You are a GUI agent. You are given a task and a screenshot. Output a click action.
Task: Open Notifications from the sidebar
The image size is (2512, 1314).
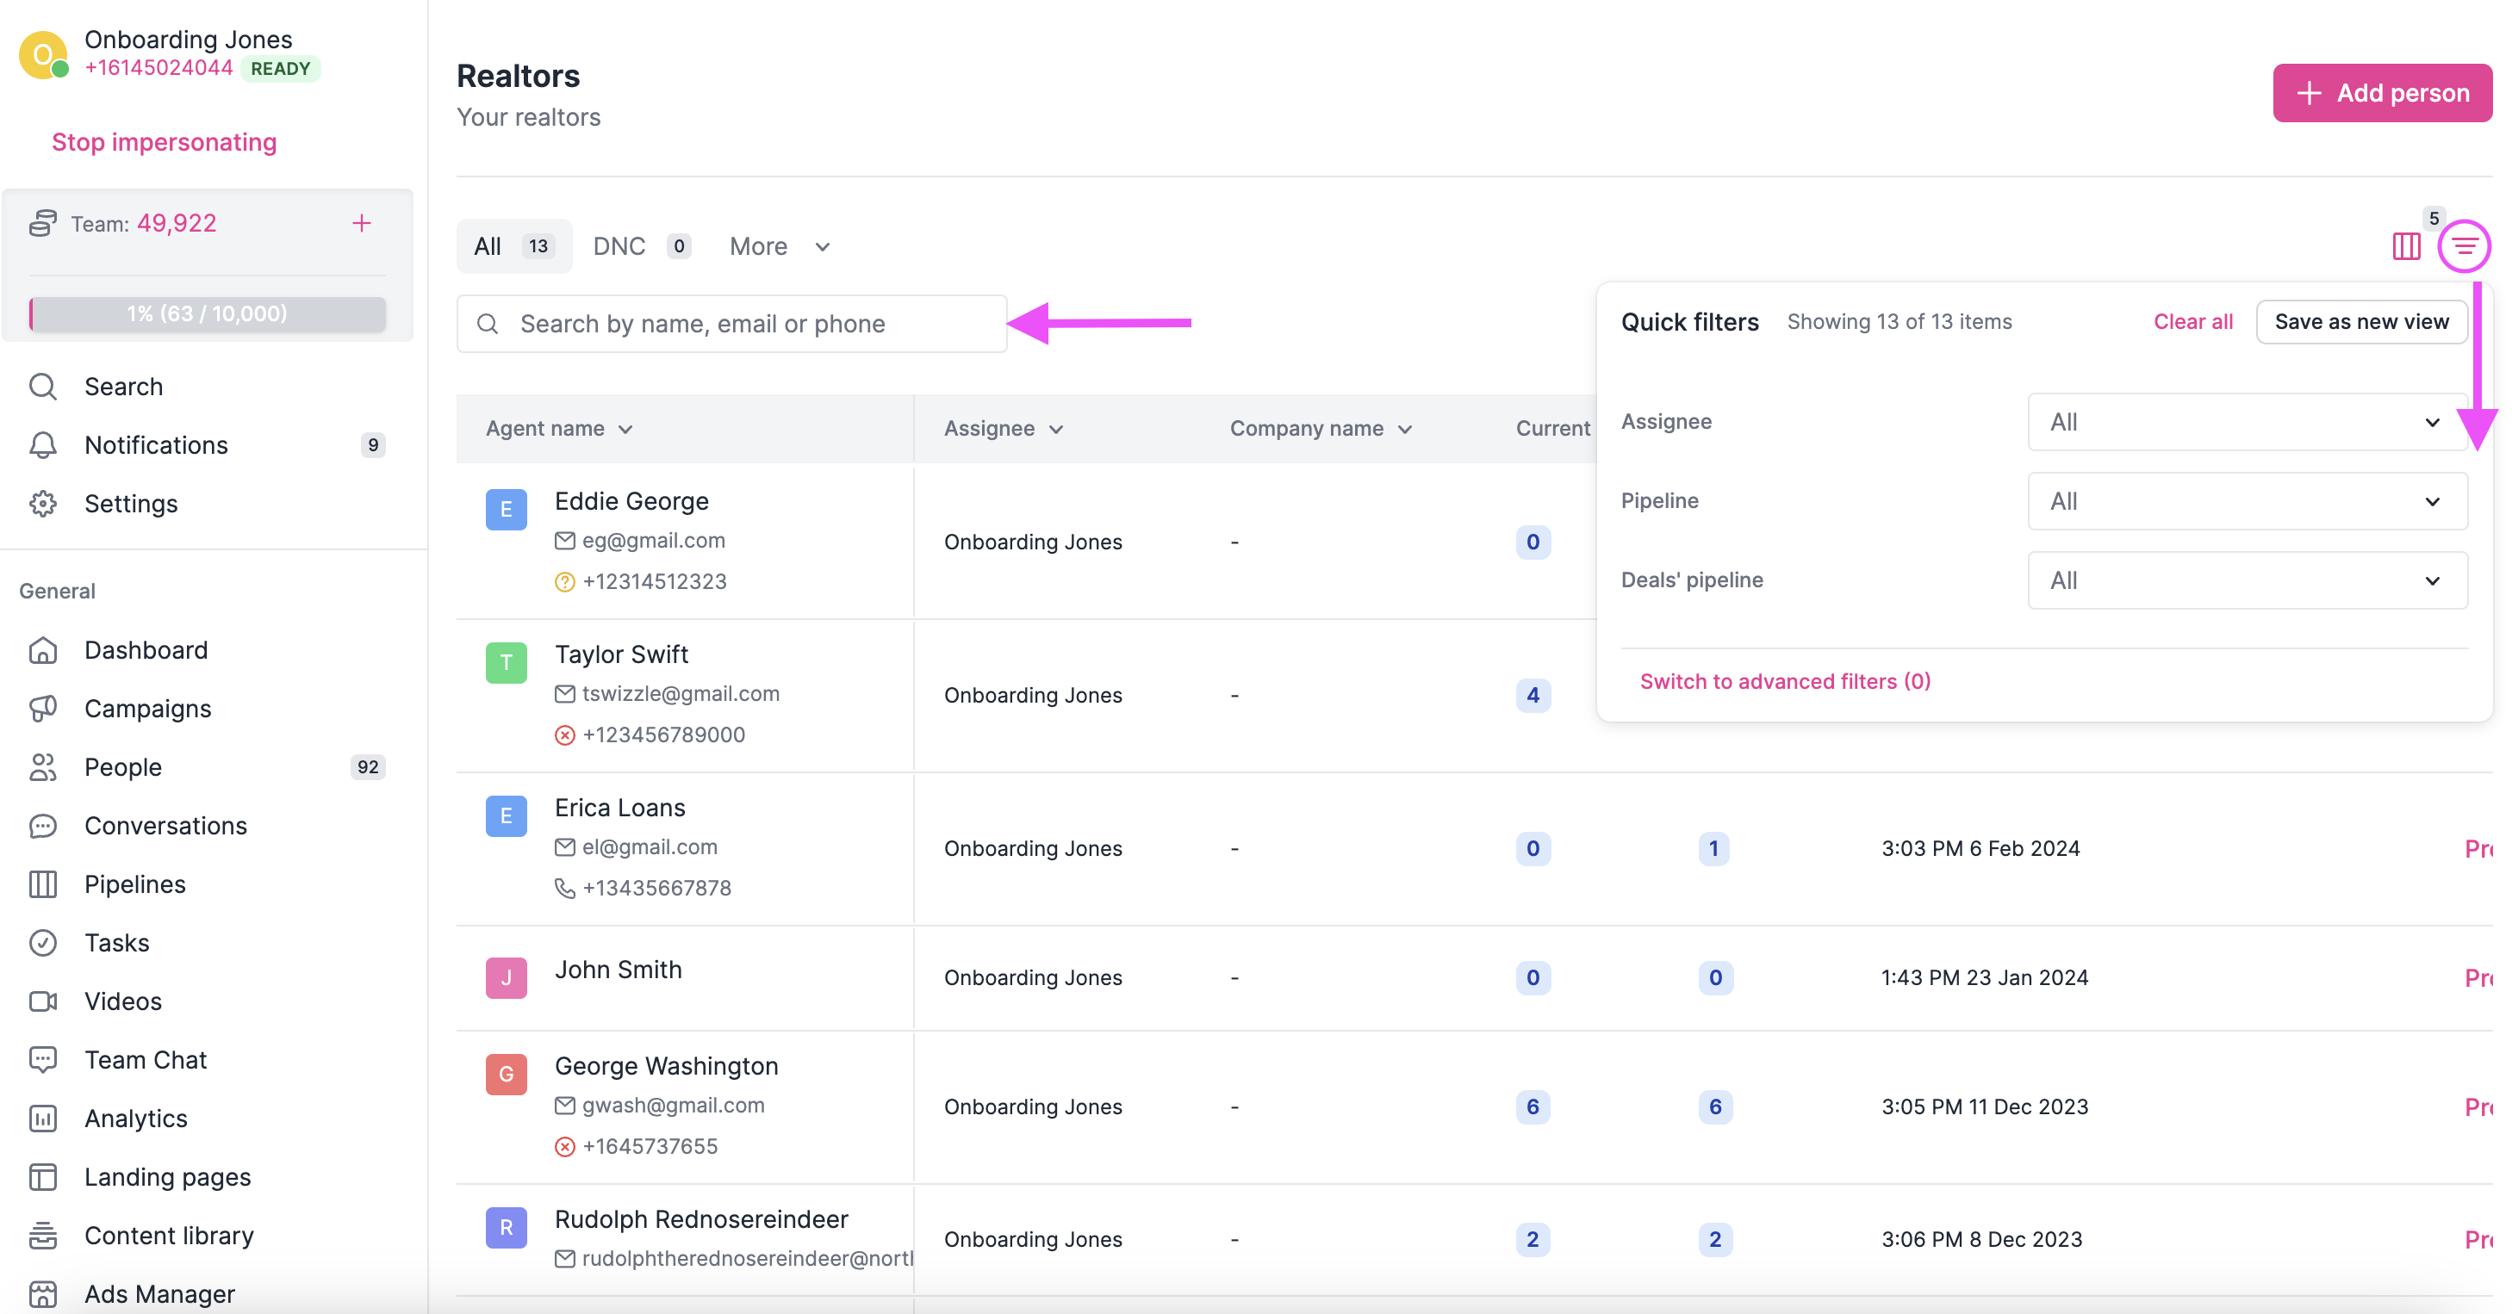[x=155, y=444]
